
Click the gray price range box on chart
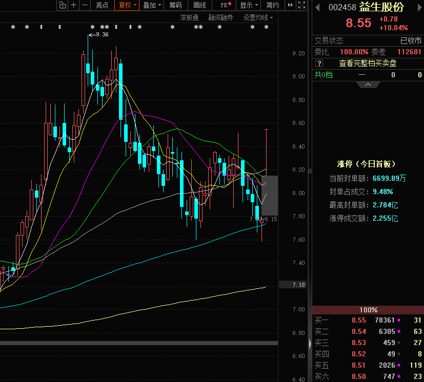(270, 196)
